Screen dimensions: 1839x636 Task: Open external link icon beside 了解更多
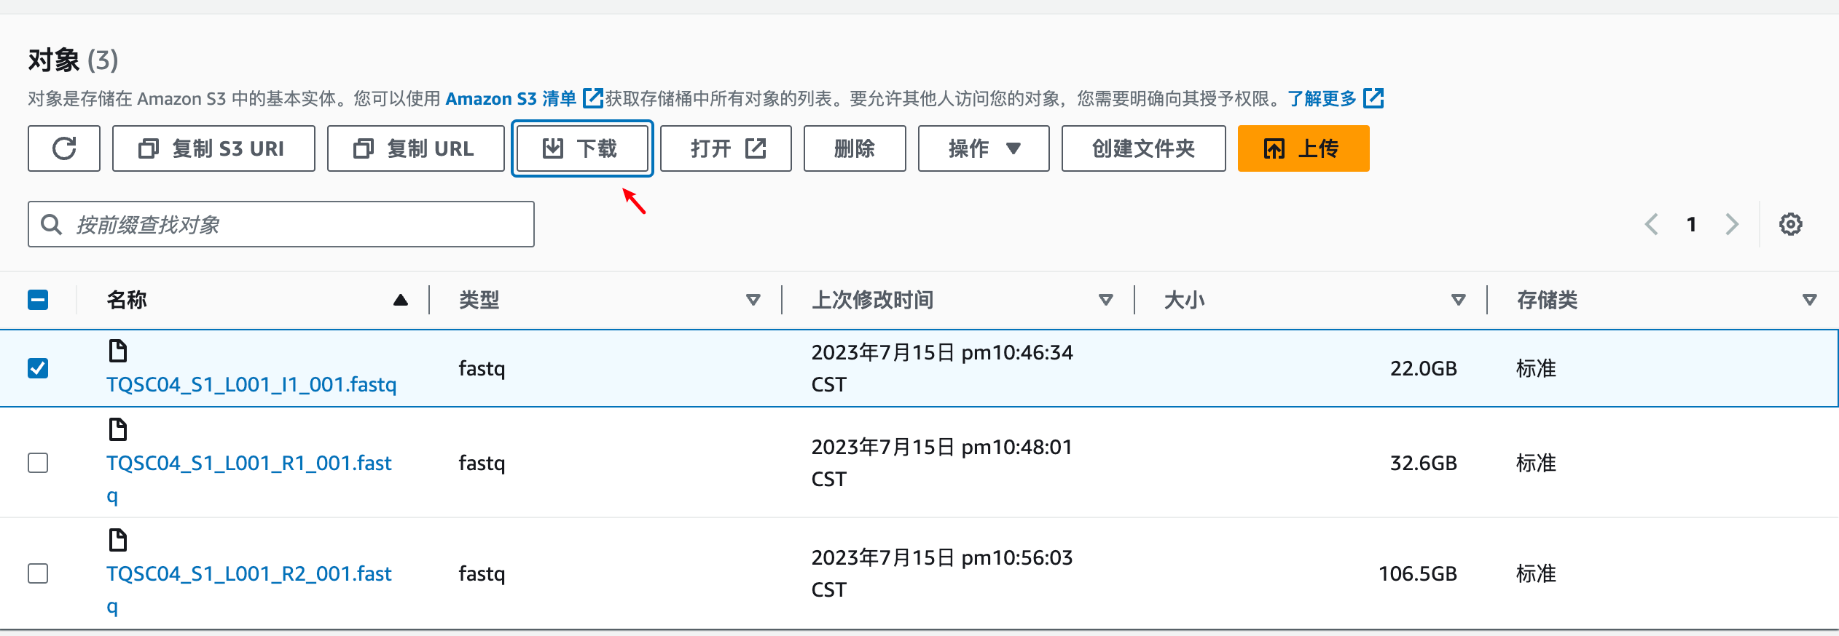click(1373, 98)
